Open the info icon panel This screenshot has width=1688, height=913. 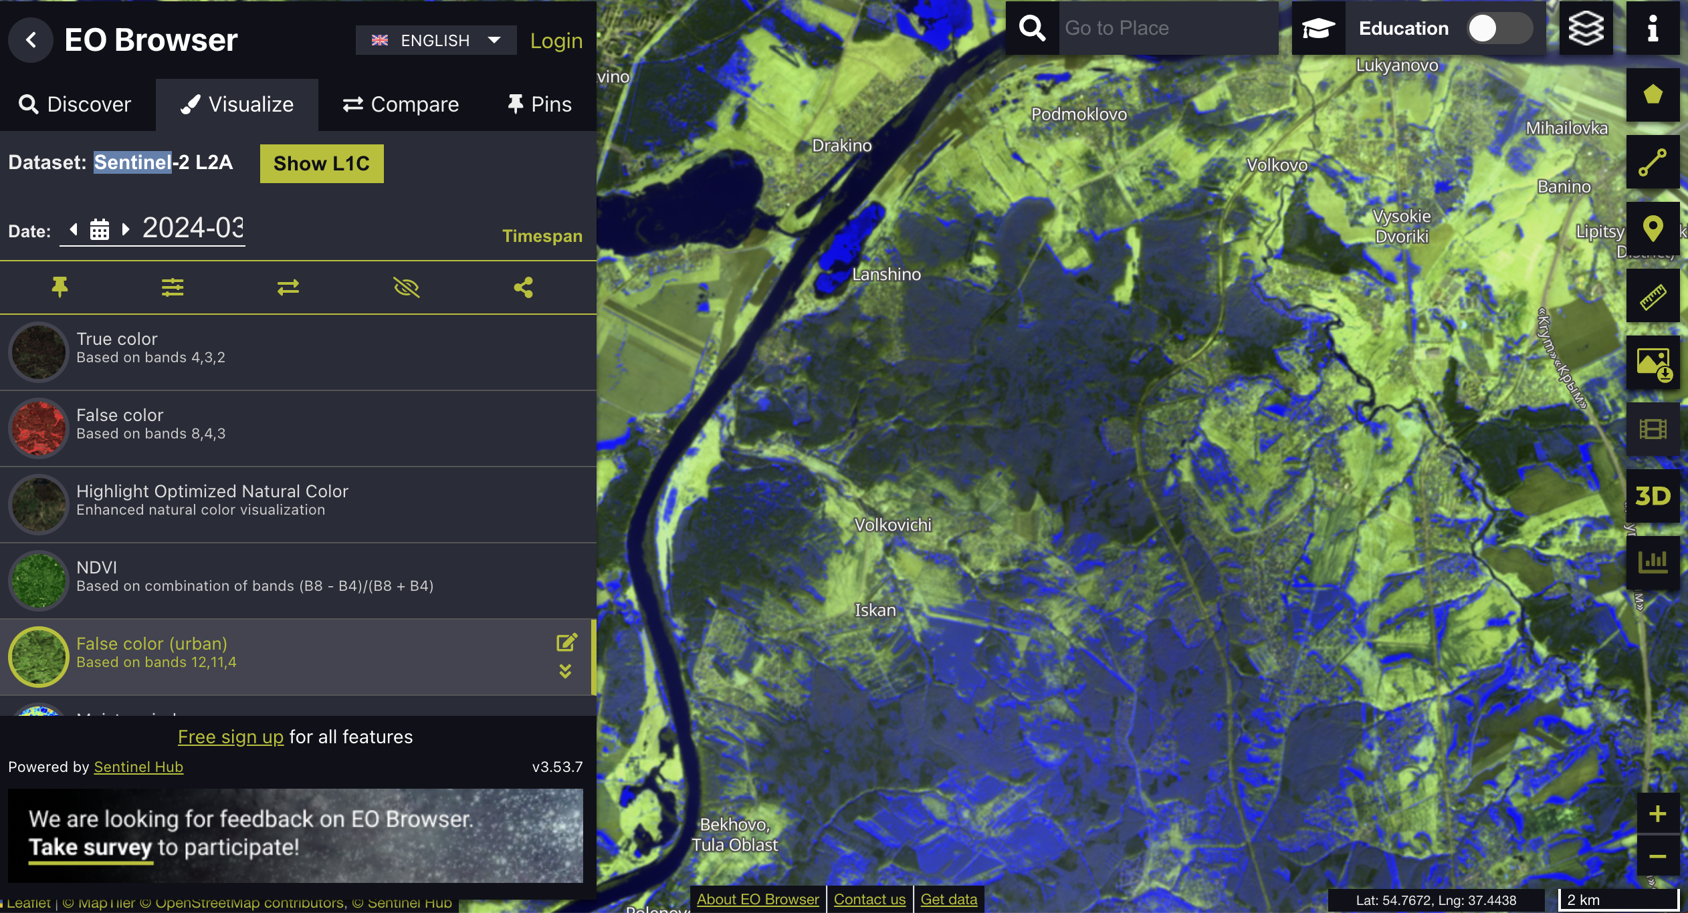[1653, 28]
